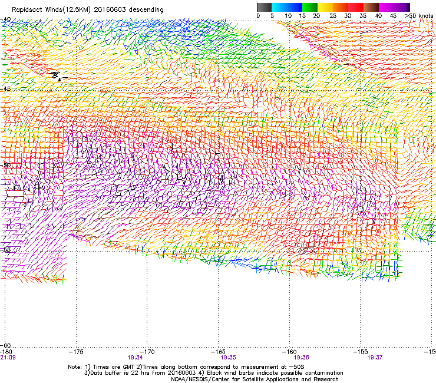Click the 19:36 swath time label
Image resolution: width=436 pixels, height=383 pixels.
[x=302, y=358]
